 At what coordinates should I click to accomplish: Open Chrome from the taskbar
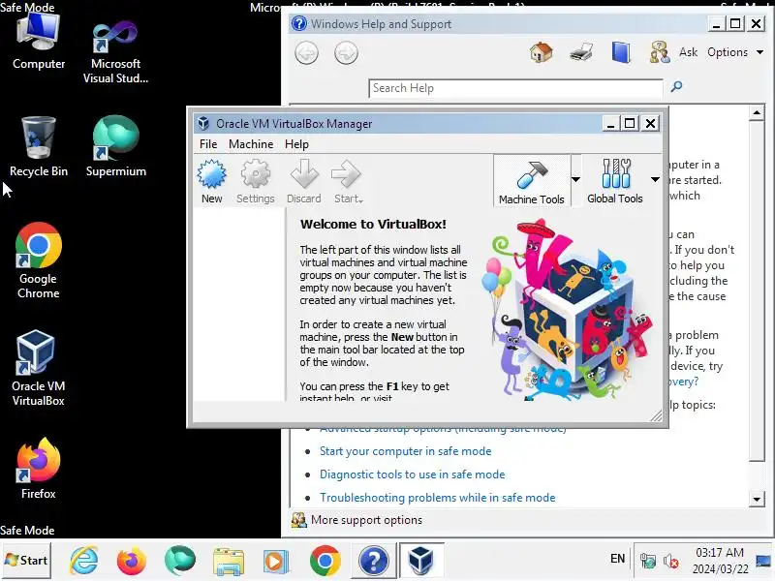pyautogui.click(x=325, y=561)
